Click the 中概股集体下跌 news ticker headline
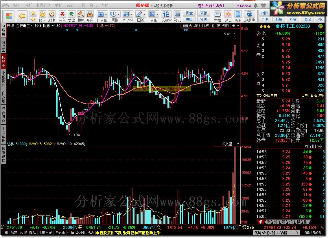 108,233
